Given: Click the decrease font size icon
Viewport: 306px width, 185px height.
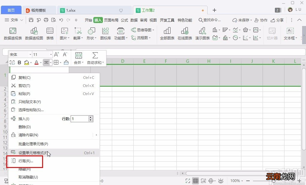Looking at the screenshot, I should pos(65,54).
